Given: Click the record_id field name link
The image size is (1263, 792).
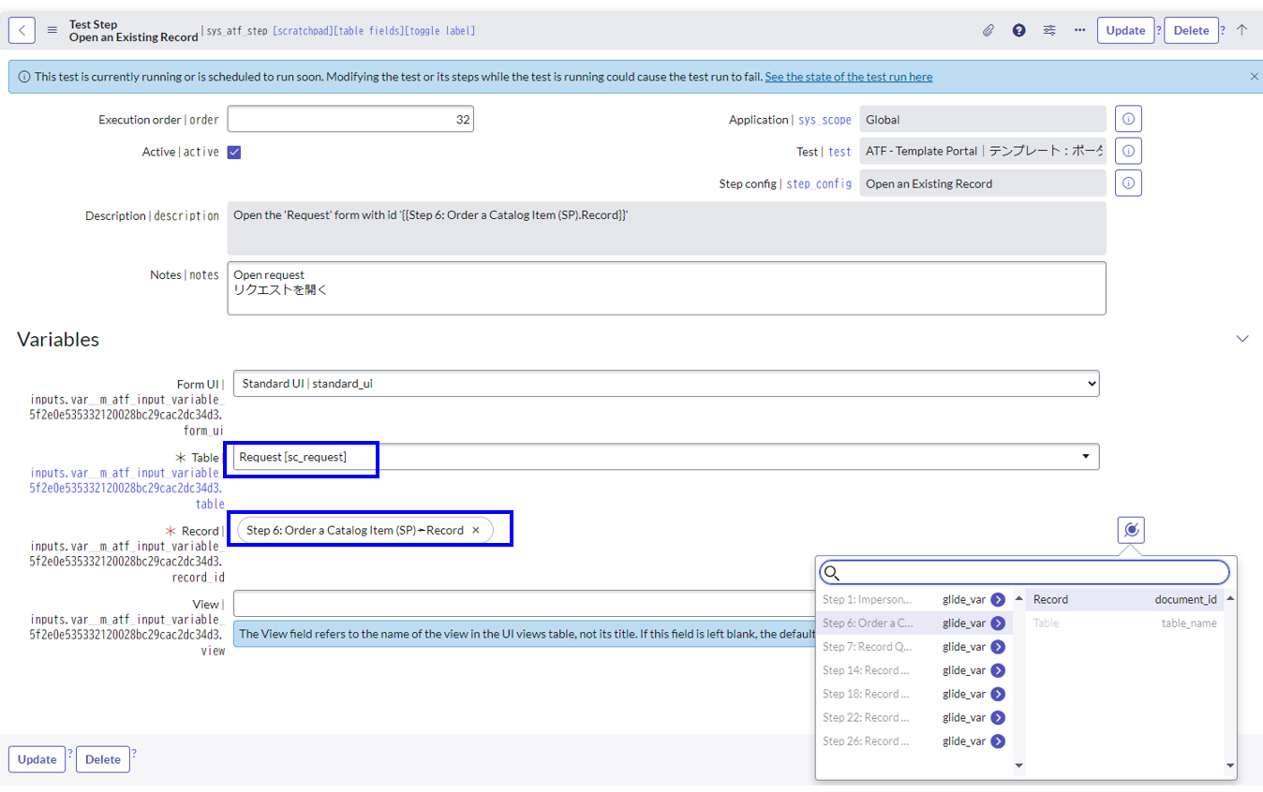Looking at the screenshot, I should (x=199, y=578).
